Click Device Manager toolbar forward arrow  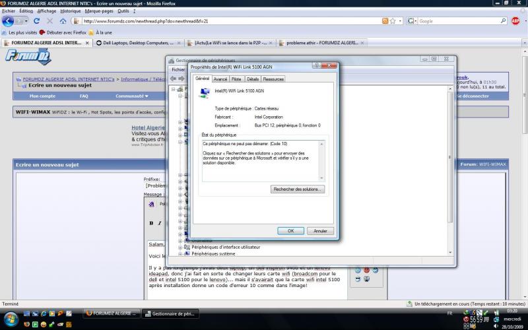pyautogui.click(x=181, y=79)
